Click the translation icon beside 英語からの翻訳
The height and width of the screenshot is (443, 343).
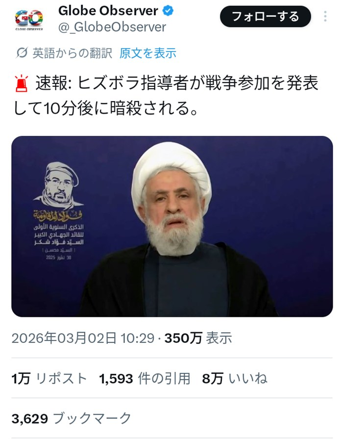pyautogui.click(x=22, y=53)
